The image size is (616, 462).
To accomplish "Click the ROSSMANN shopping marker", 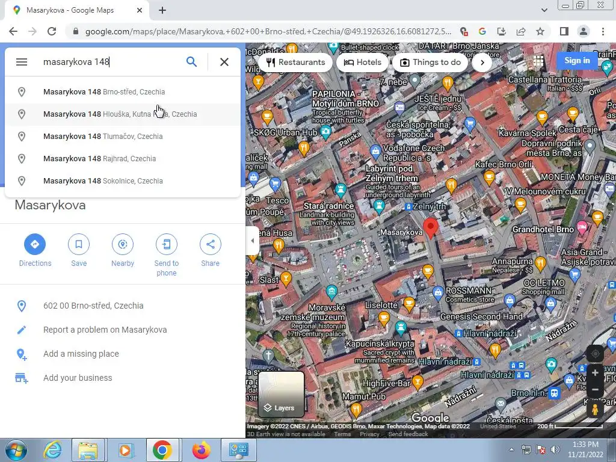I will pyautogui.click(x=438, y=292).
